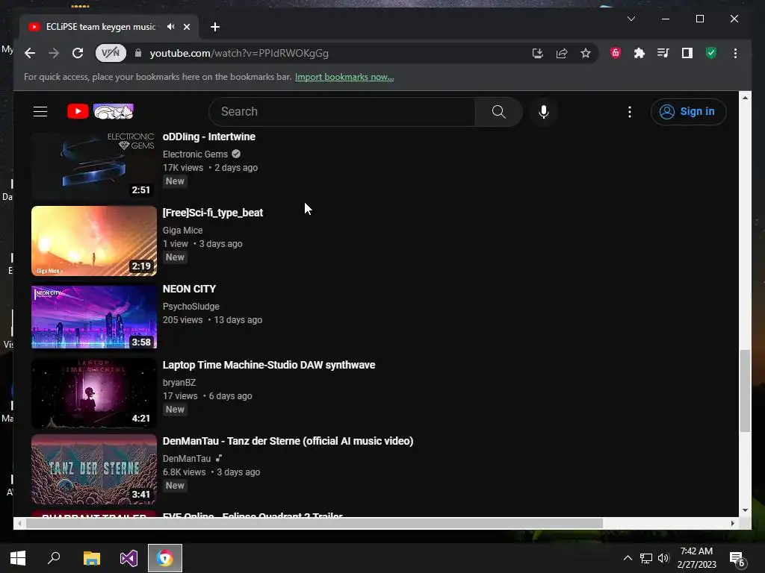Open video titled NEON CITY
The height and width of the screenshot is (573, 765).
pyautogui.click(x=189, y=289)
